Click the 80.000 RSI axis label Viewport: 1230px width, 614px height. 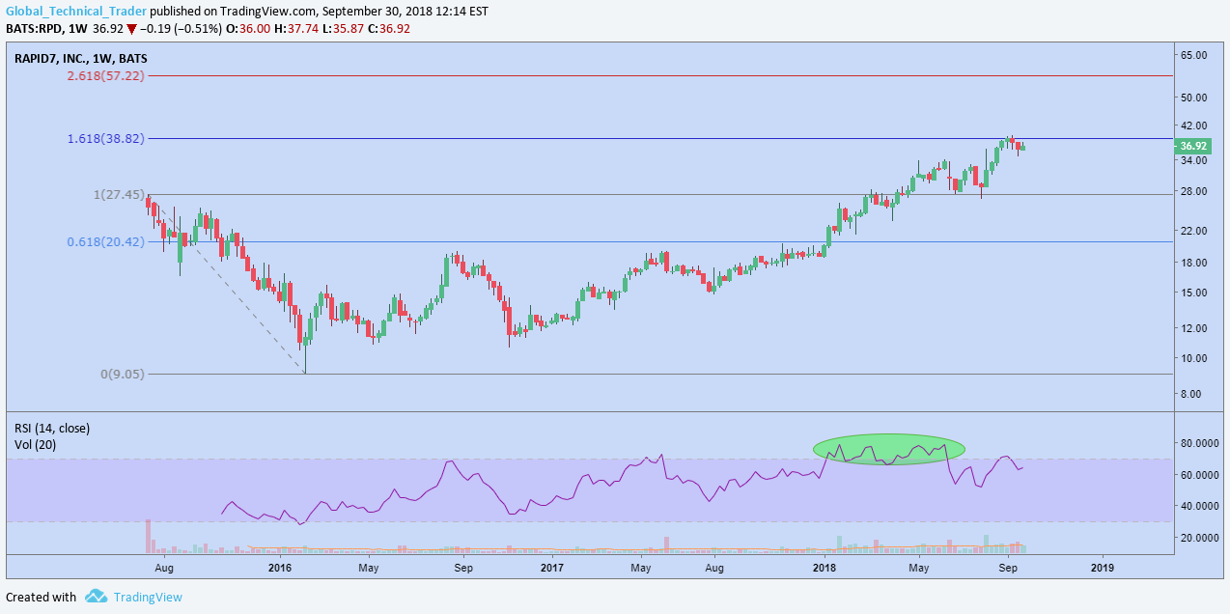coord(1198,443)
